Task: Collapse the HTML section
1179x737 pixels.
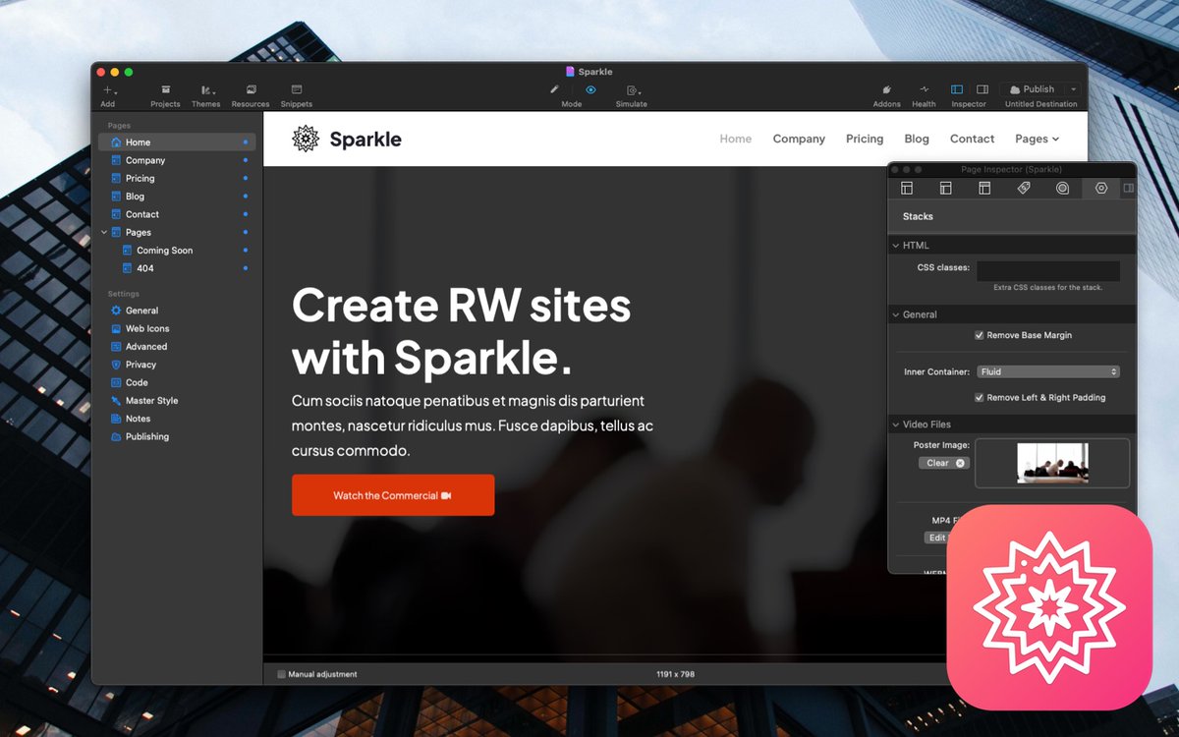Action: 896,246
